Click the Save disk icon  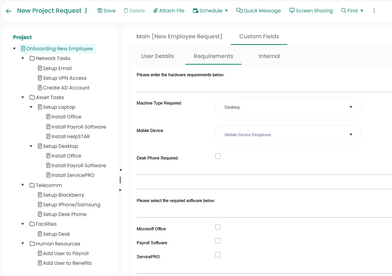(100, 10)
